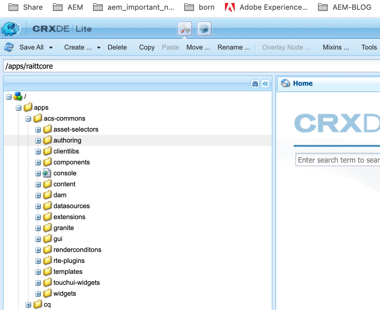Screen dimensions: 380x310
Task: Expand the touchui-widgets node
Action: tap(38, 283)
